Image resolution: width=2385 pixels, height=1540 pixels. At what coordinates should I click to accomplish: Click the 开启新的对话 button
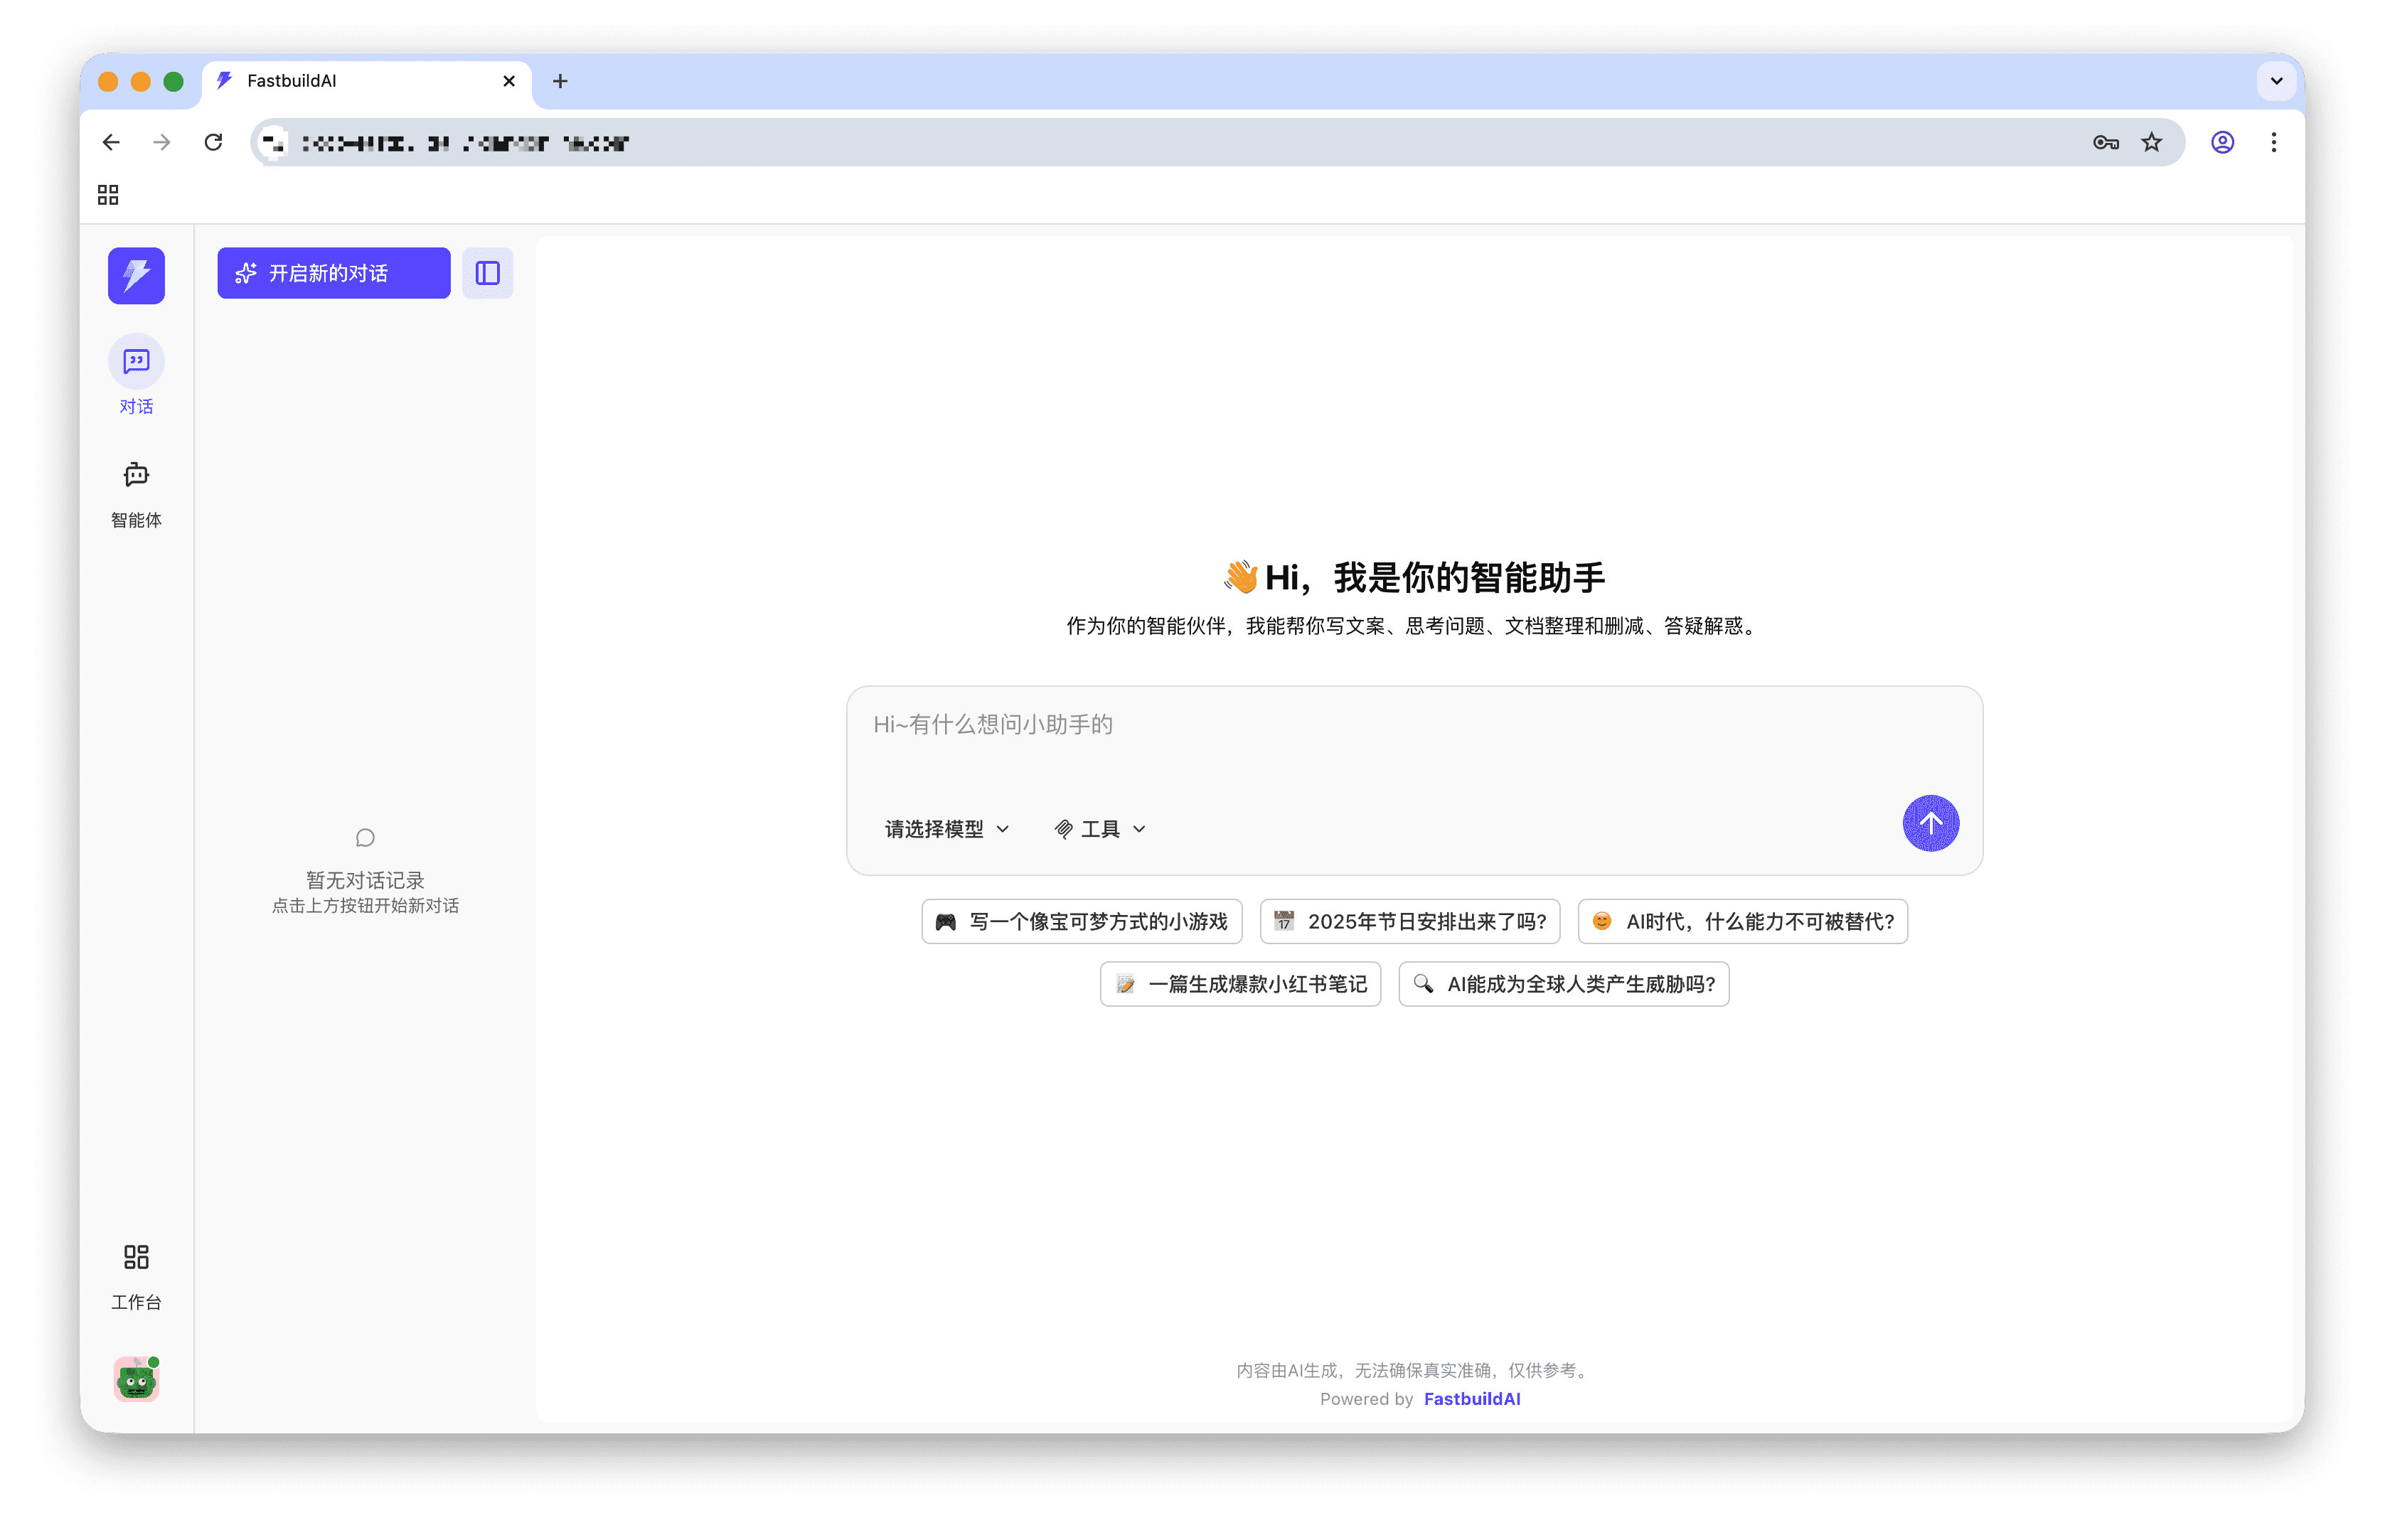click(333, 272)
